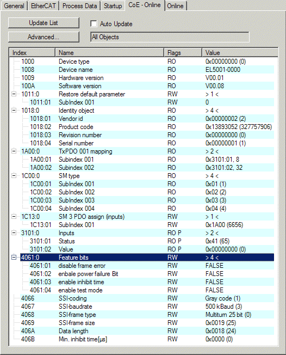Select the 4069 SSI-frame size row
Image resolution: width=286 pixels, height=355 pixels.
click(147, 323)
